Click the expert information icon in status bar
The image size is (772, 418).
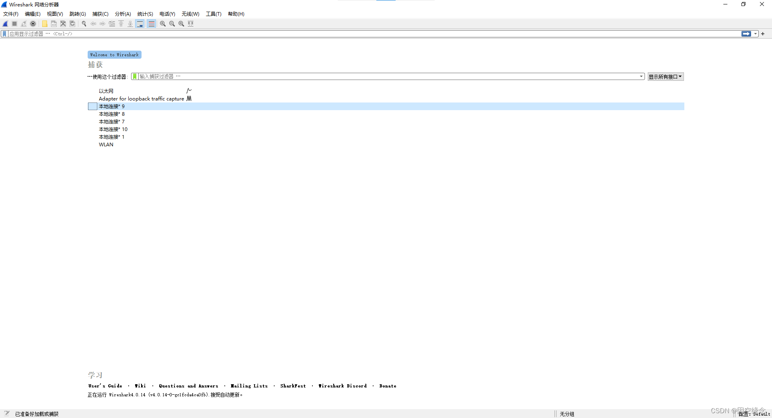7,413
